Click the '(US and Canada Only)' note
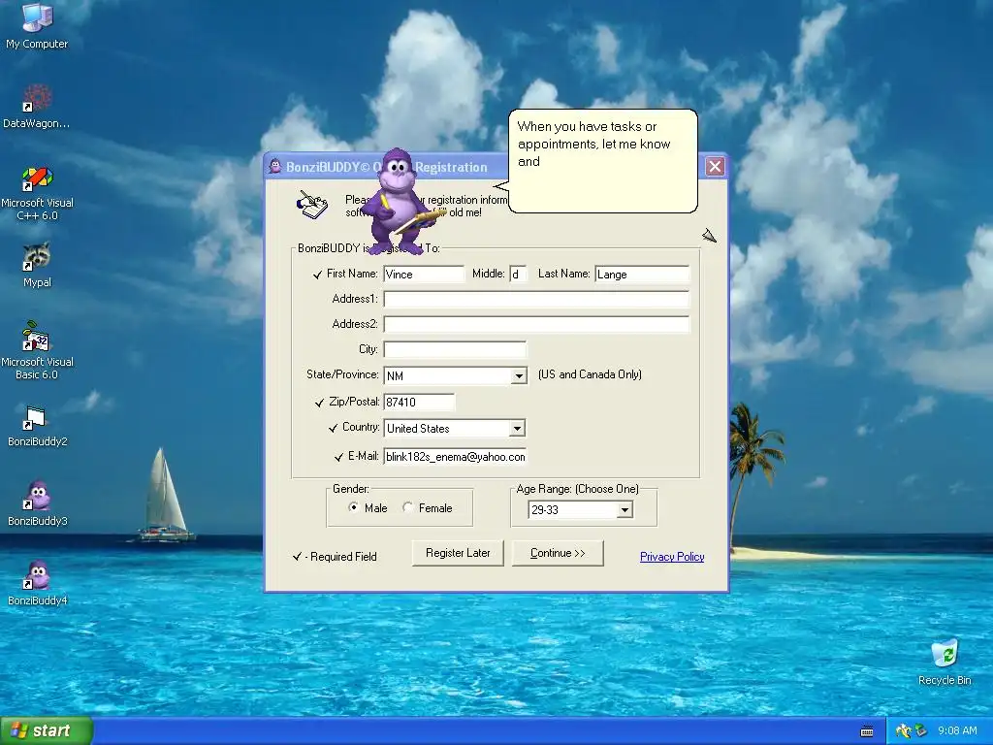Screen dimensions: 993x745 tap(590, 374)
